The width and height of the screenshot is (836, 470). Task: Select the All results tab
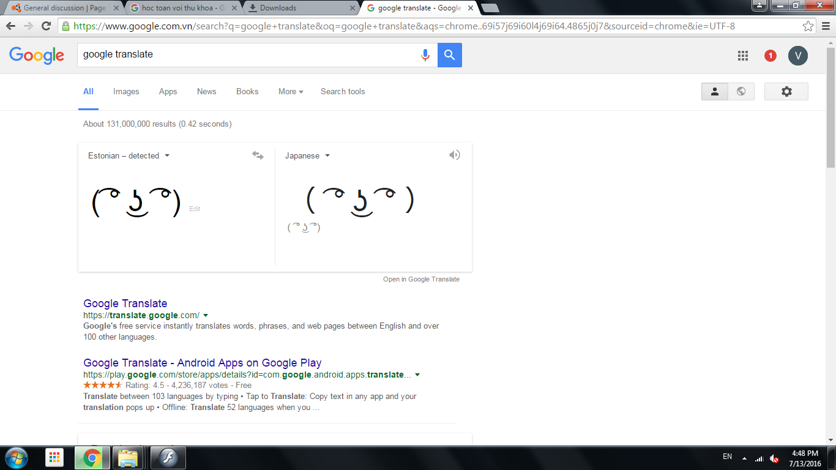[88, 91]
